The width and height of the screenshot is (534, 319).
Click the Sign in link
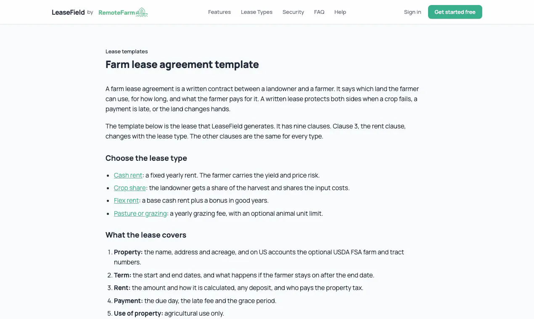click(x=412, y=12)
